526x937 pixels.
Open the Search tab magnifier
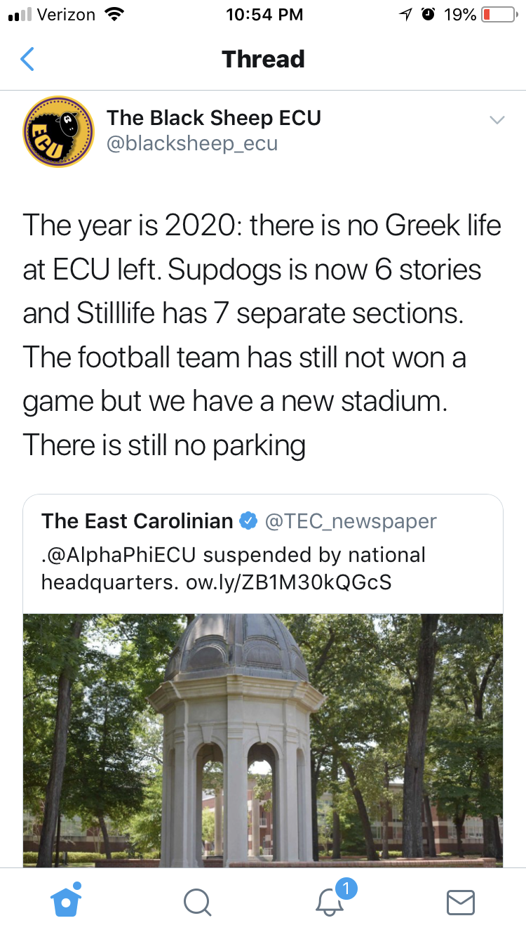(197, 903)
